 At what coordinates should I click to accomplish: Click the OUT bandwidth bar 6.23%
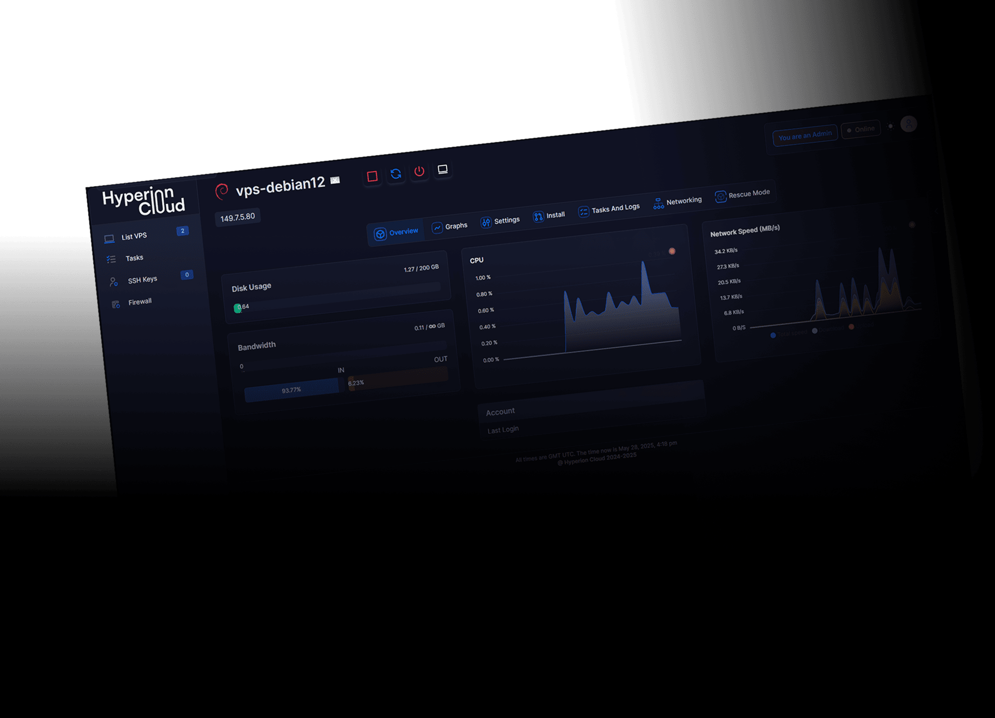click(398, 379)
